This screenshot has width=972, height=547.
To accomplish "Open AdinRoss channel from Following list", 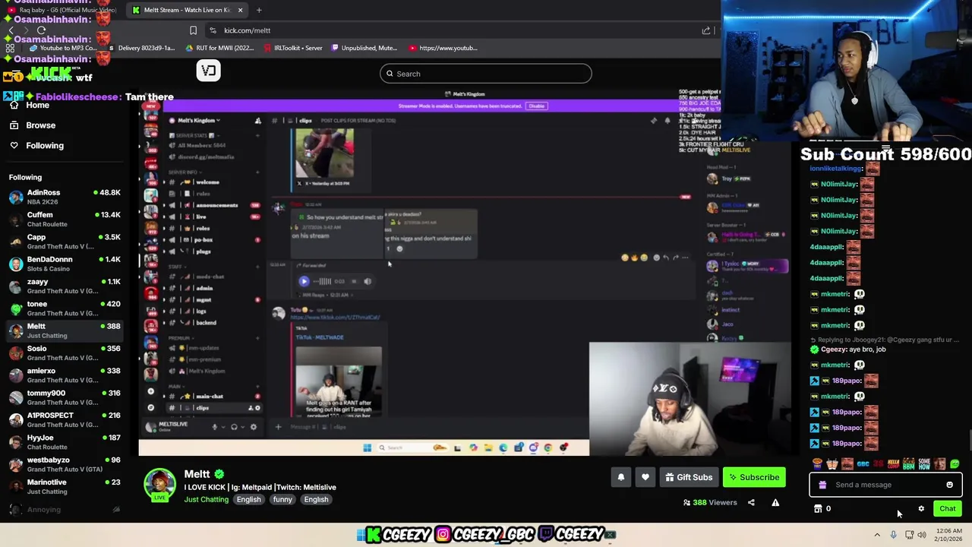I will point(65,197).
